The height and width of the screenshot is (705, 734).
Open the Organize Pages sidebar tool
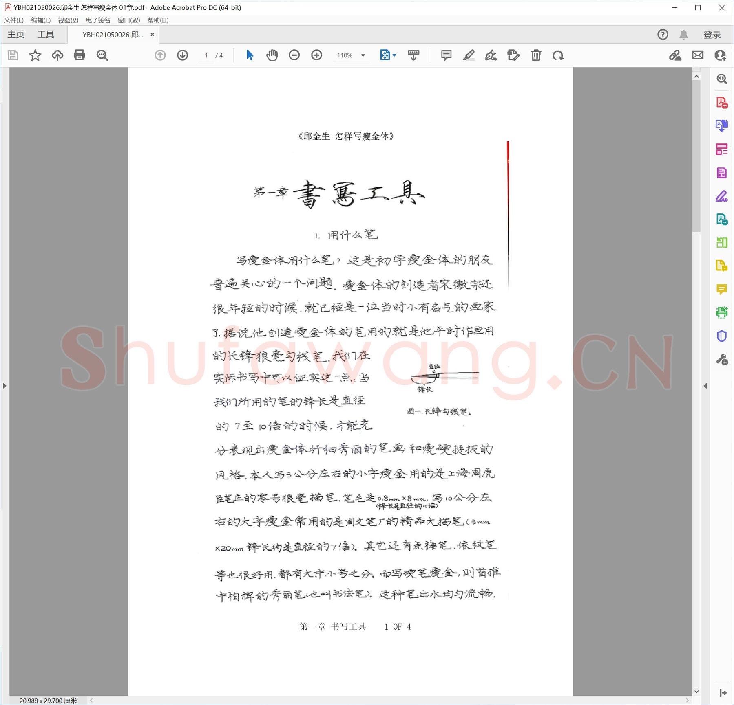(722, 149)
